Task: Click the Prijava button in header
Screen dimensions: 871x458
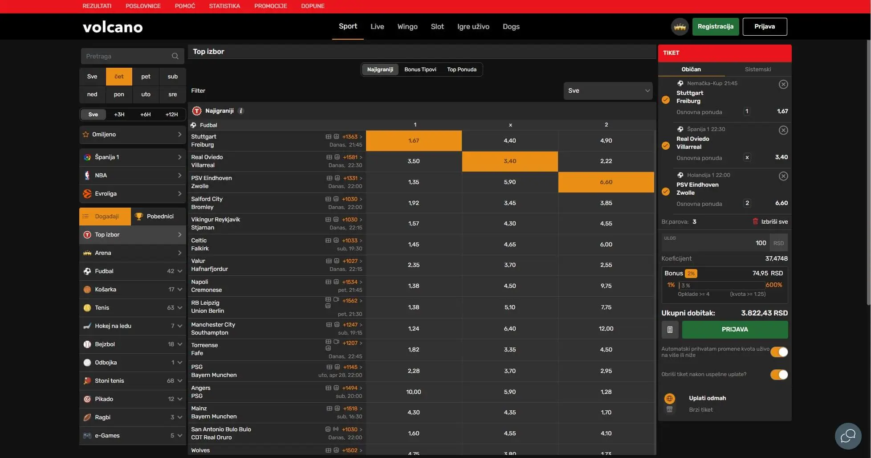Action: [765, 27]
